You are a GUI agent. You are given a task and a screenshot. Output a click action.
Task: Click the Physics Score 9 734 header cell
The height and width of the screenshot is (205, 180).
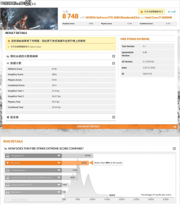coord(119,24)
